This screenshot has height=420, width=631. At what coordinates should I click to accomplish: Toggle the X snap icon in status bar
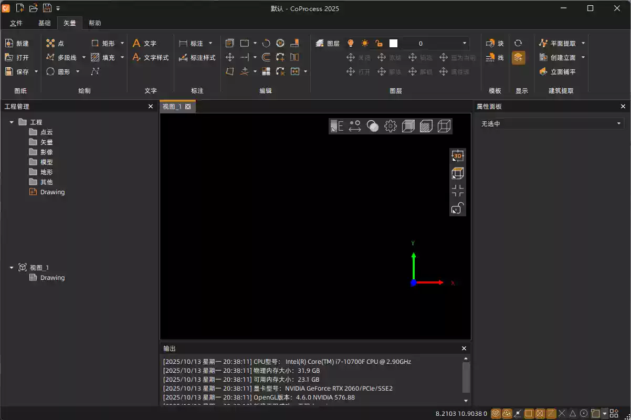pyautogui.click(x=562, y=413)
